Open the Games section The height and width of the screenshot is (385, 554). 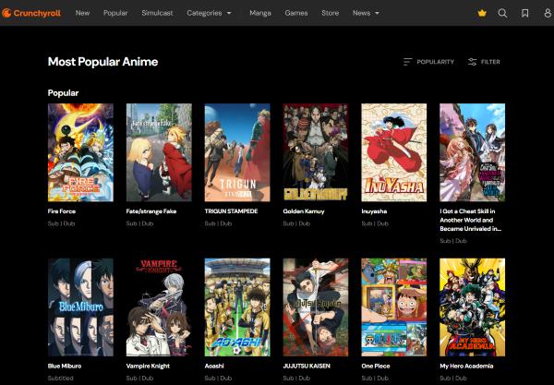point(296,13)
